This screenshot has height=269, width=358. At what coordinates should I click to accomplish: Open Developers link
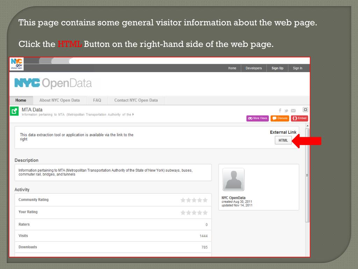tap(254, 68)
